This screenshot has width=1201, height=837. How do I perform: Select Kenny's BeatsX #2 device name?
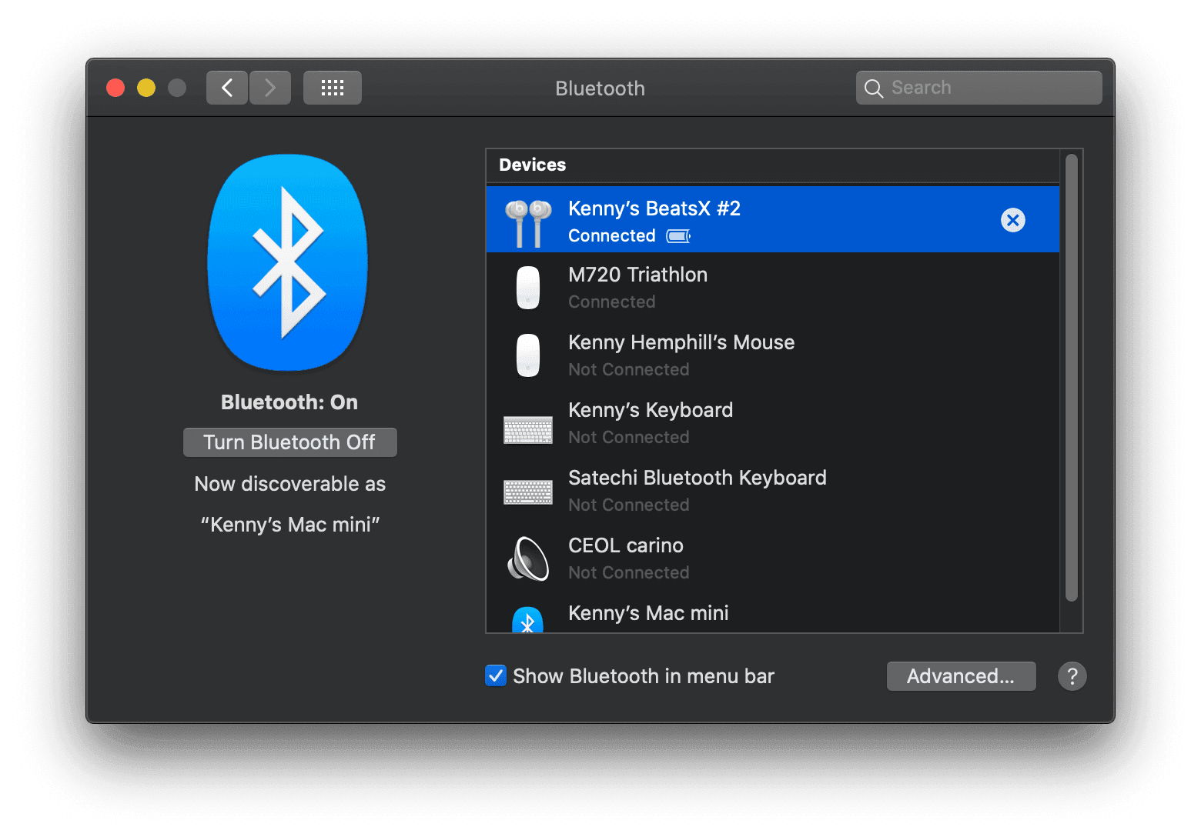point(654,208)
